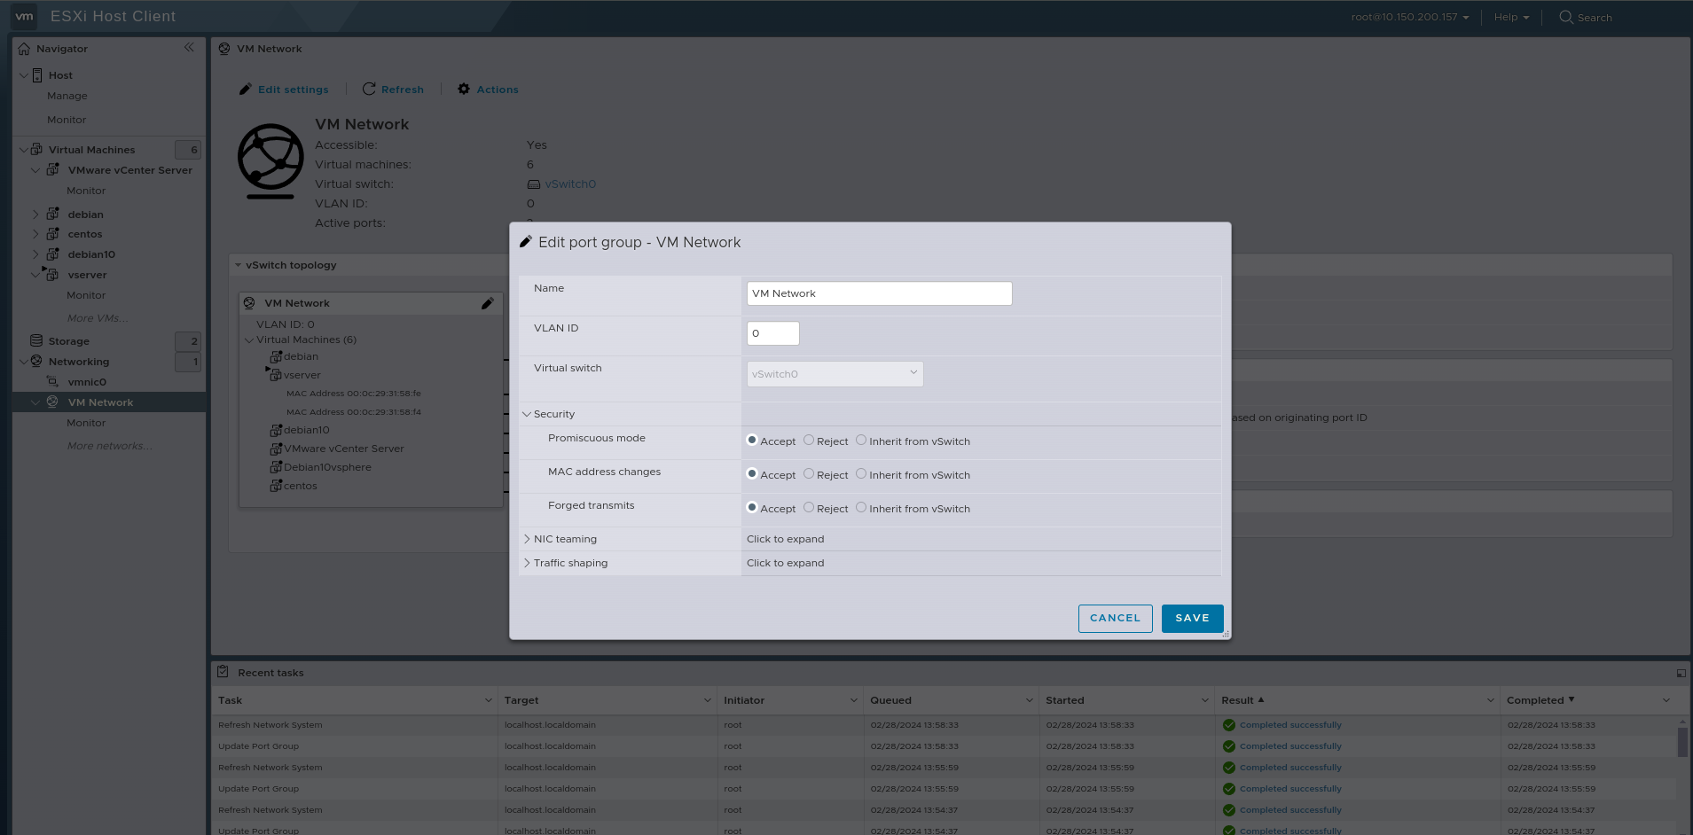The image size is (1693, 835).
Task: Click the SAVE button
Action: click(1192, 618)
